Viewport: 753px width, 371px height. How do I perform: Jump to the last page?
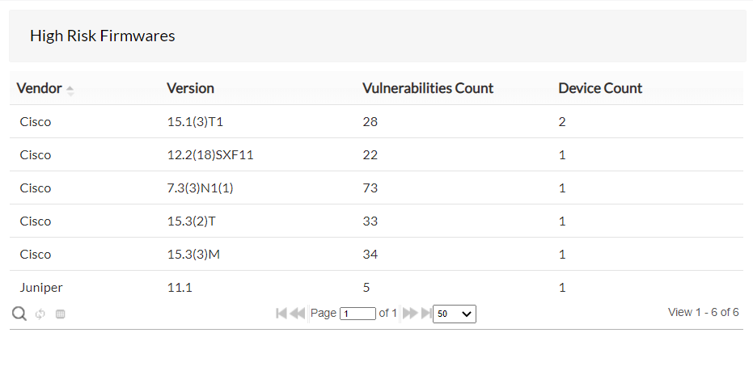pos(425,314)
